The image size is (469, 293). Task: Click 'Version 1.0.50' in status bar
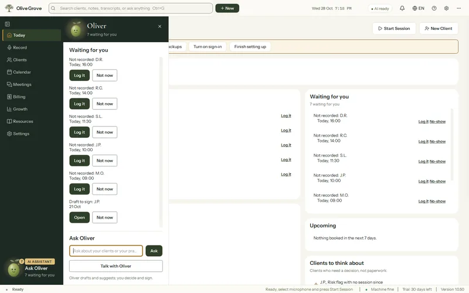pos(452,289)
